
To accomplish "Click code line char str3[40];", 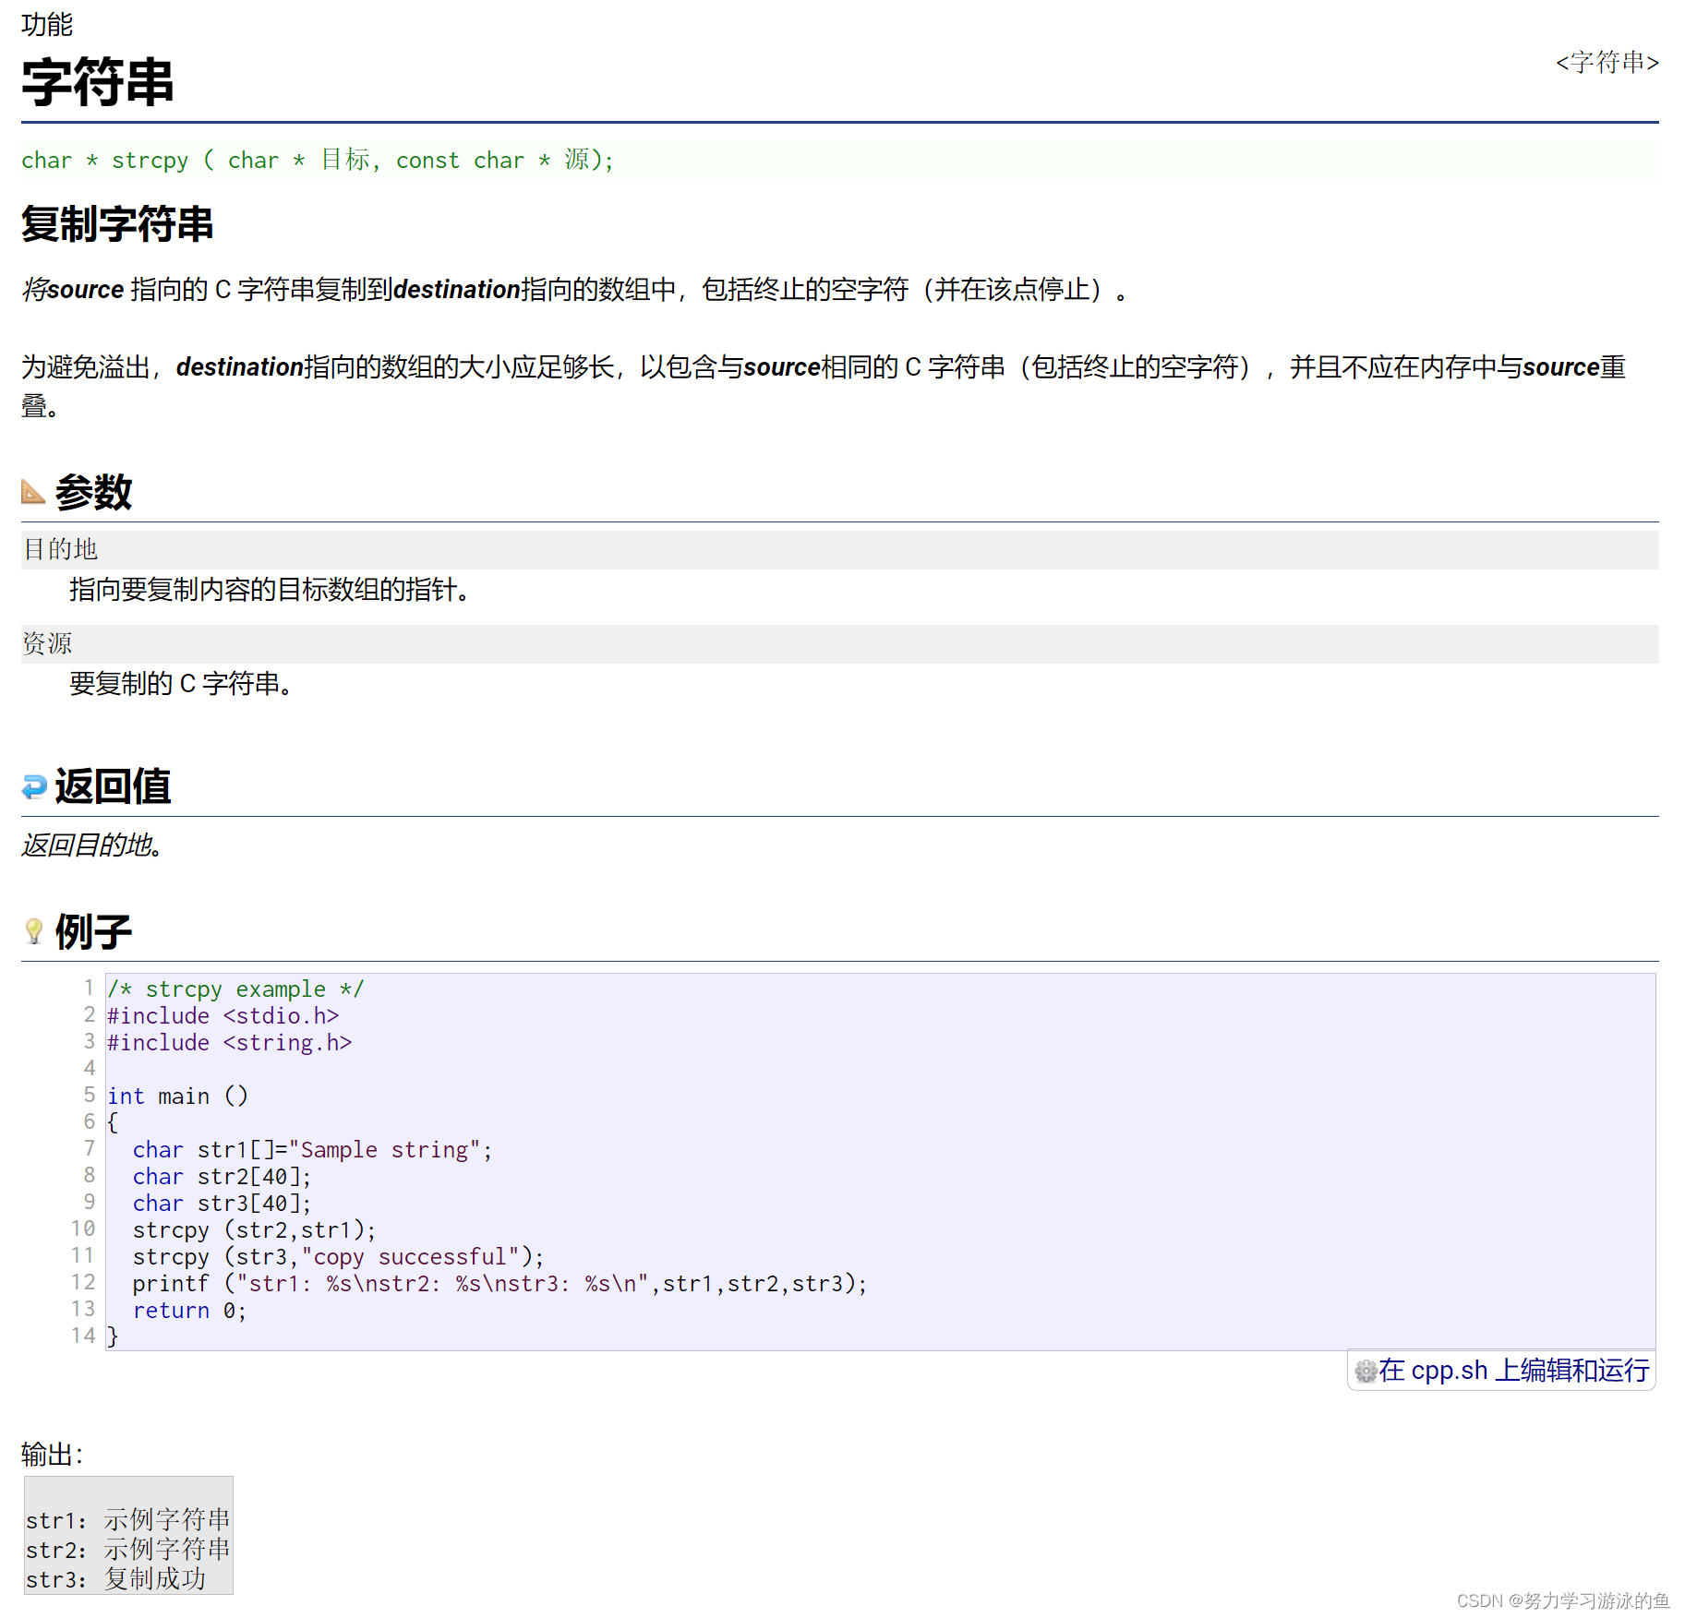I will click(222, 1203).
